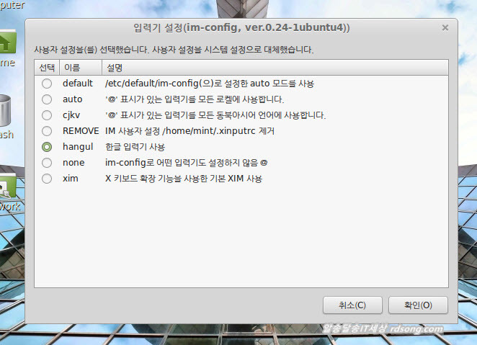Image resolution: width=477 pixels, height=345 pixels.
Task: Confirm with the 확인(O) button
Action: click(x=417, y=305)
